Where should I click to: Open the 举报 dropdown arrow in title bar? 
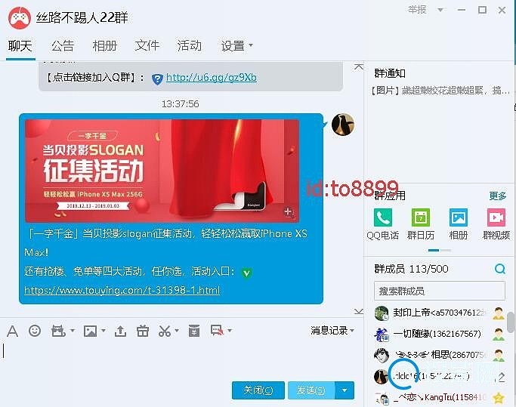(x=440, y=10)
